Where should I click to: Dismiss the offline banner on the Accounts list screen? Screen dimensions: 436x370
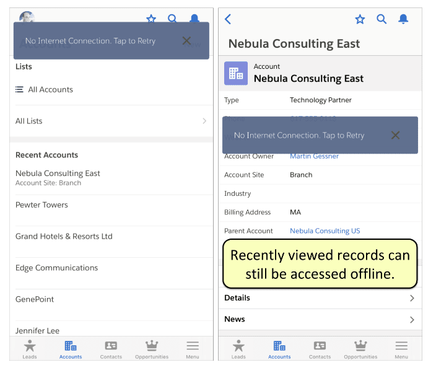tap(186, 41)
